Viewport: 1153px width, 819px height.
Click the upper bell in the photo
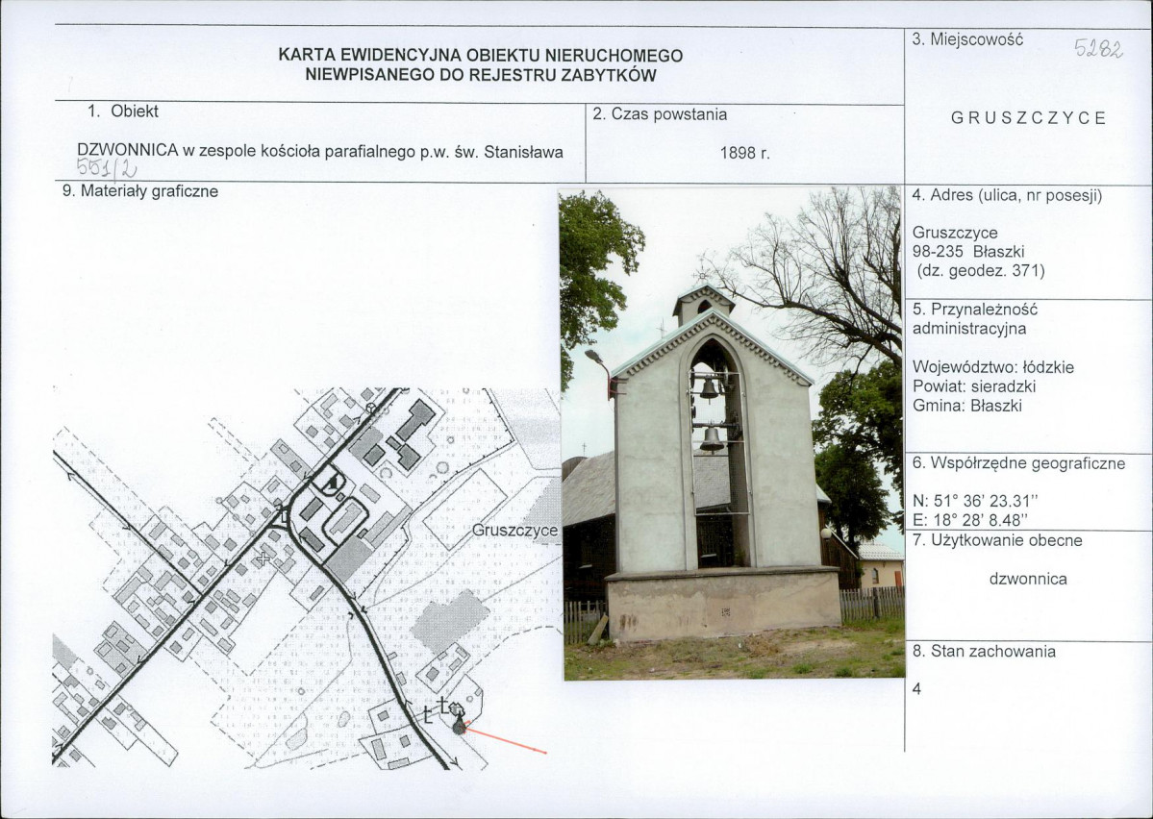(709, 388)
